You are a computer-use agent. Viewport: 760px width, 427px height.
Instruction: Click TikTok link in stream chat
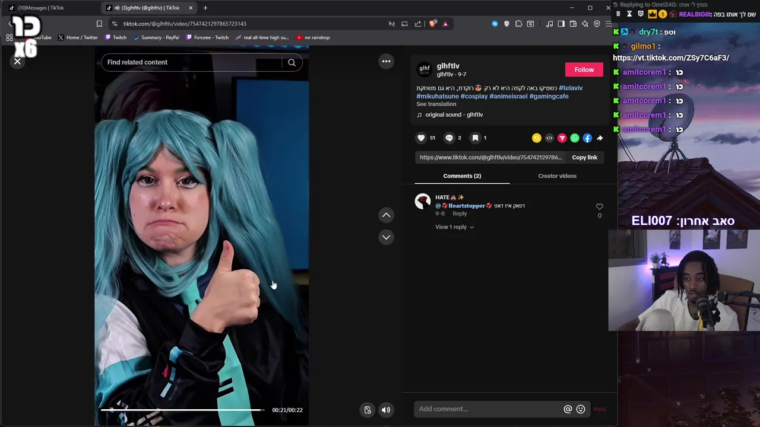point(671,58)
